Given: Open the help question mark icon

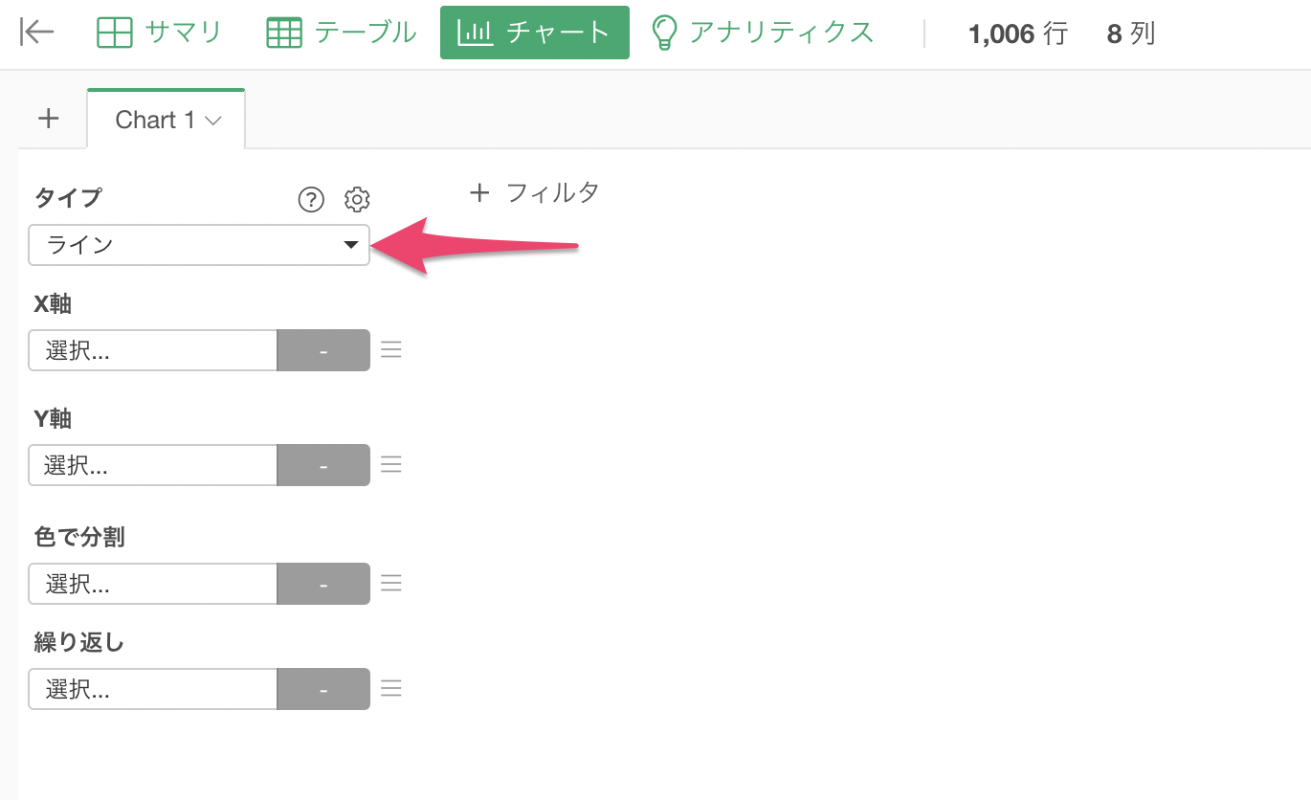Looking at the screenshot, I should 311,199.
